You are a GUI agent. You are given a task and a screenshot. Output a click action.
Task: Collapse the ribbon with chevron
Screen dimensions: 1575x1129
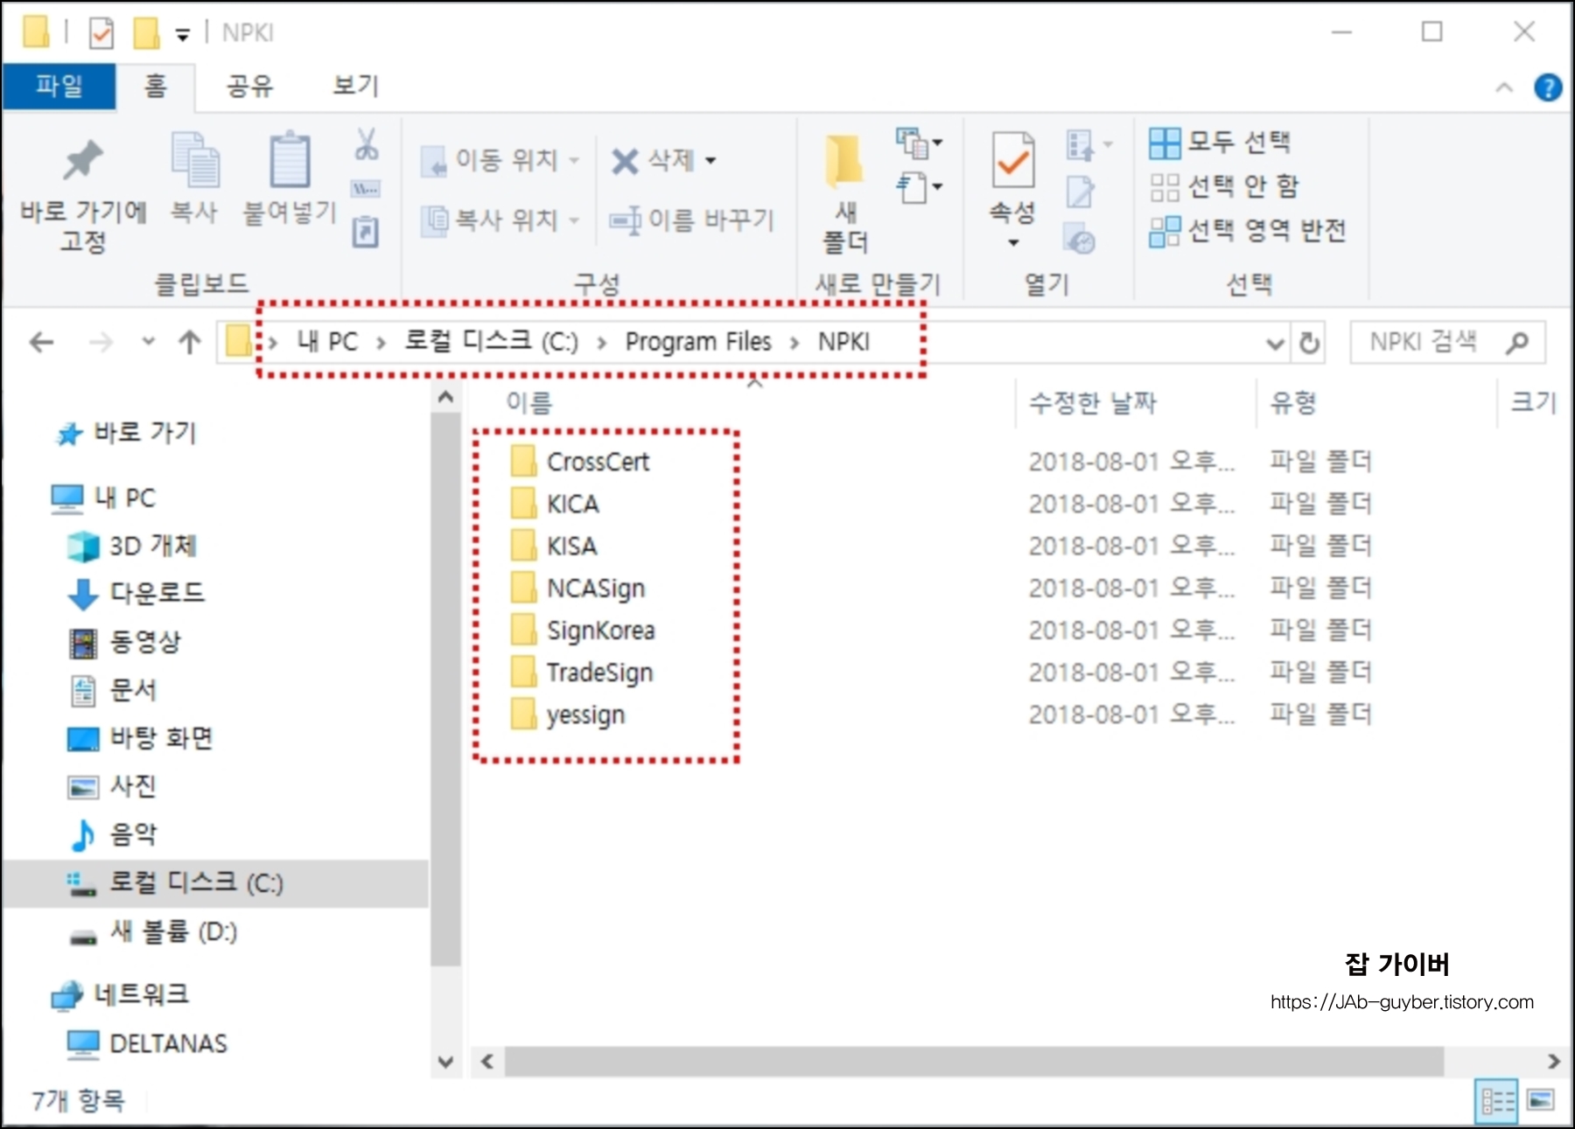pyautogui.click(x=1504, y=87)
